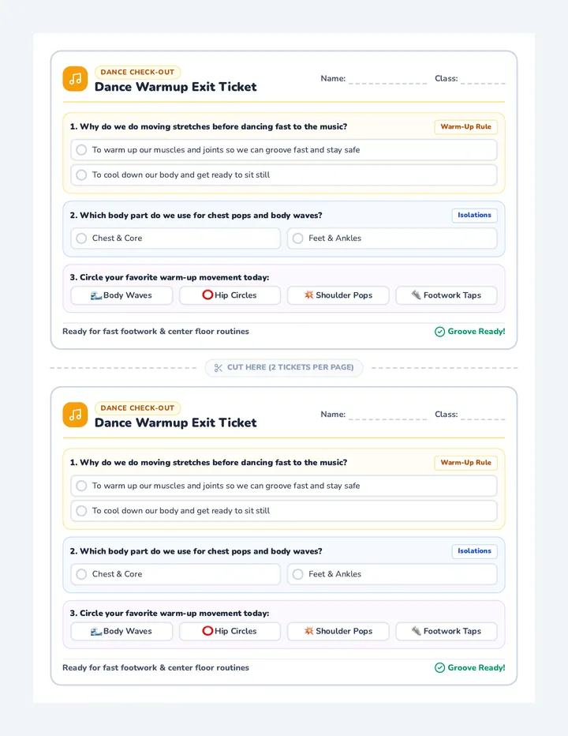The image size is (568, 736).
Task: Select bottom ticket's cool down body radio
Action: pyautogui.click(x=81, y=511)
